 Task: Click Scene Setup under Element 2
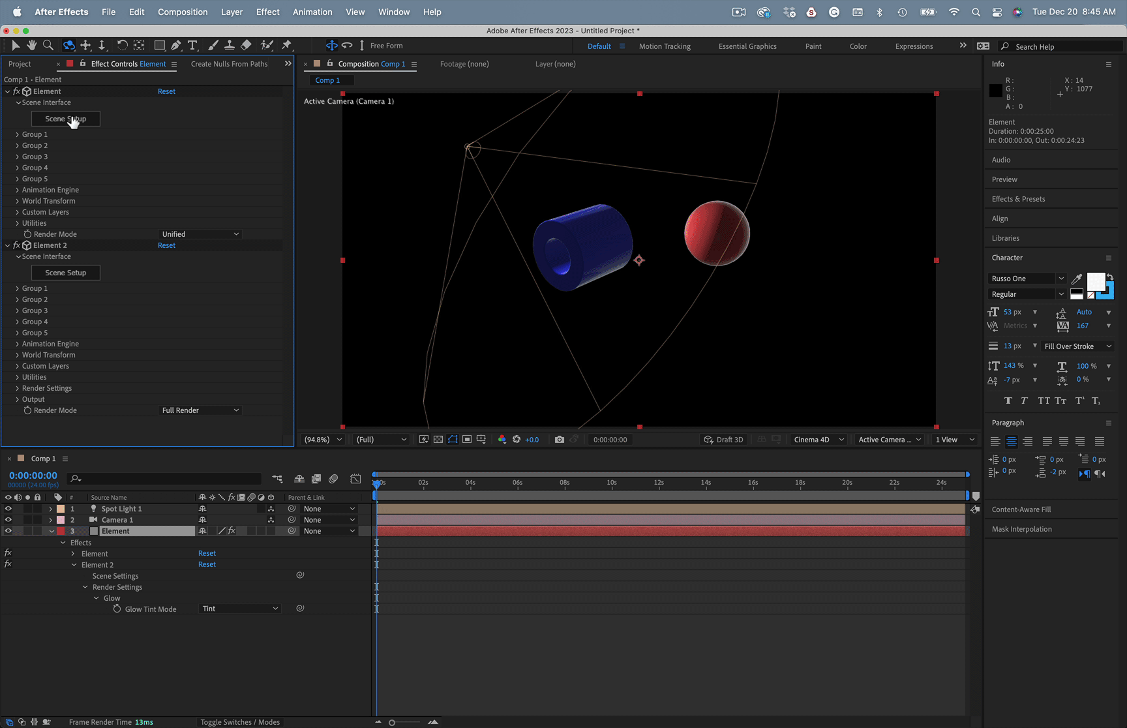click(66, 273)
